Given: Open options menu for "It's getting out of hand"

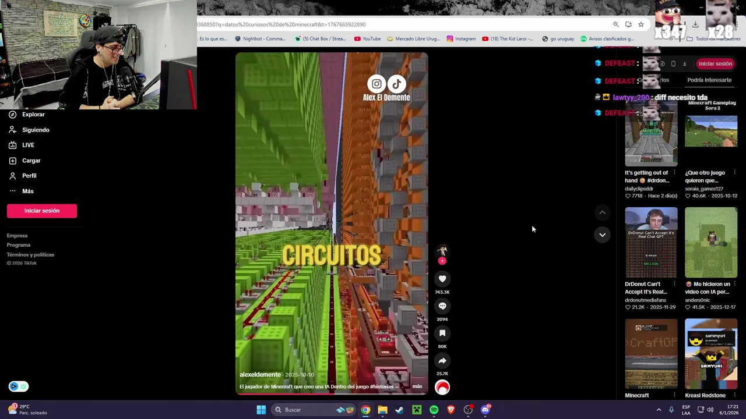Looking at the screenshot, I should coord(674,173).
